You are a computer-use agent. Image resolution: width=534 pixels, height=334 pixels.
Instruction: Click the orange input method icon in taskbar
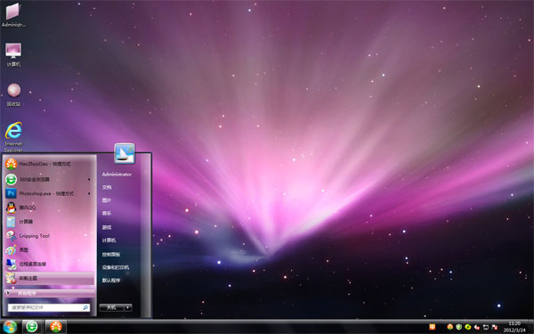click(433, 327)
